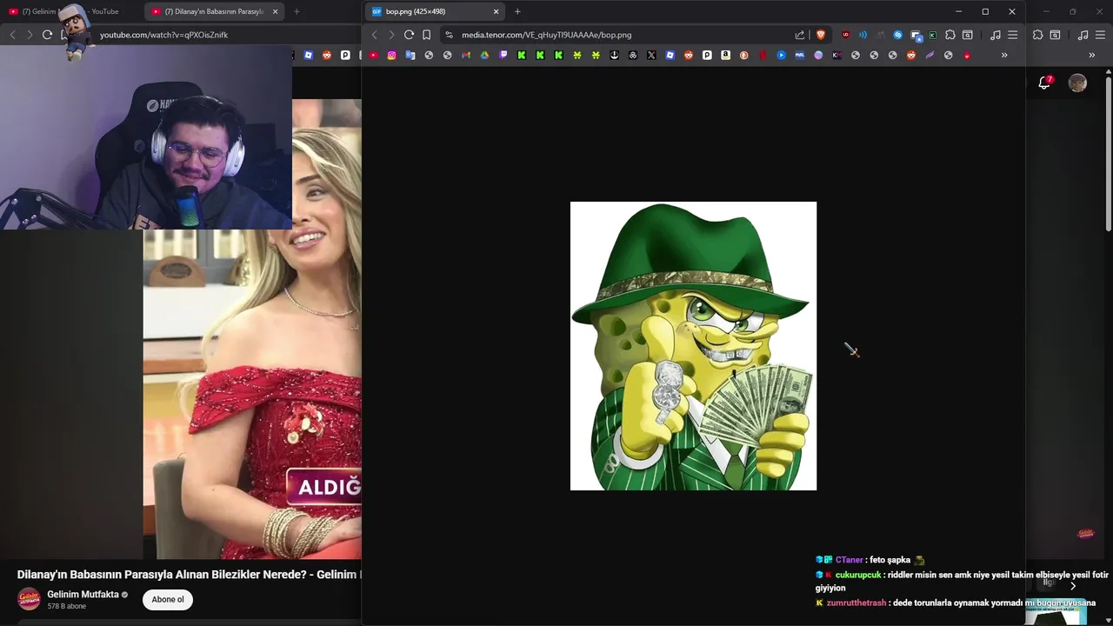Click chat username CTaner
1113x626 pixels.
[849, 560]
